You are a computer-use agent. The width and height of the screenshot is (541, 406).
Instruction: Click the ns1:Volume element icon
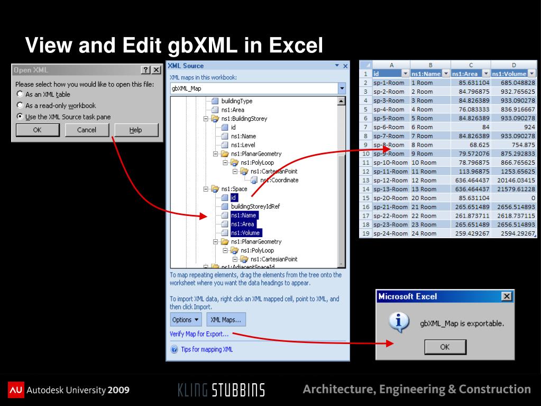click(x=225, y=233)
